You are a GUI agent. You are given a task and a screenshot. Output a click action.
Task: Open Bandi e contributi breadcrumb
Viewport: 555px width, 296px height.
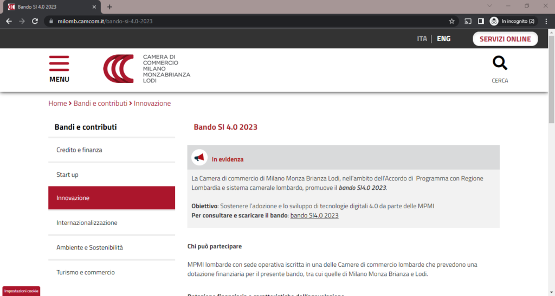(100, 104)
